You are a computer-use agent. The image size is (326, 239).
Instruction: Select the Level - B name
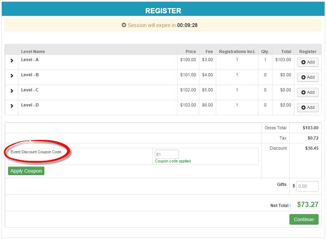tap(30, 75)
